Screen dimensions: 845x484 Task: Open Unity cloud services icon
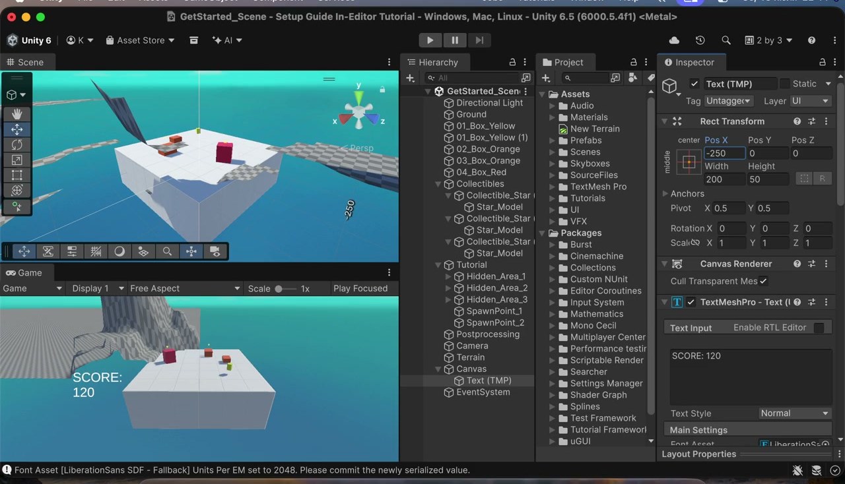pos(674,40)
